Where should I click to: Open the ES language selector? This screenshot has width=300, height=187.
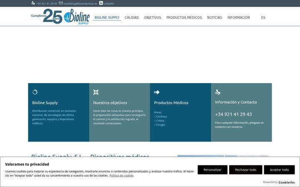tap(263, 17)
